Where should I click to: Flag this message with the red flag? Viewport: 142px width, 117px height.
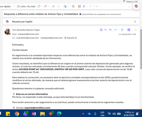point(46,6)
